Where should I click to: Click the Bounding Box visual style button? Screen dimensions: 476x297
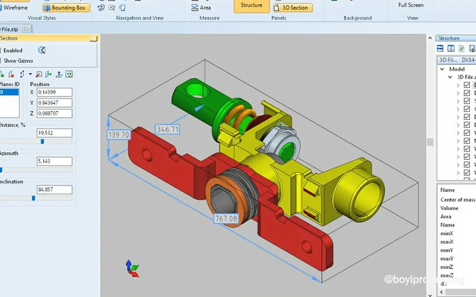coord(66,8)
